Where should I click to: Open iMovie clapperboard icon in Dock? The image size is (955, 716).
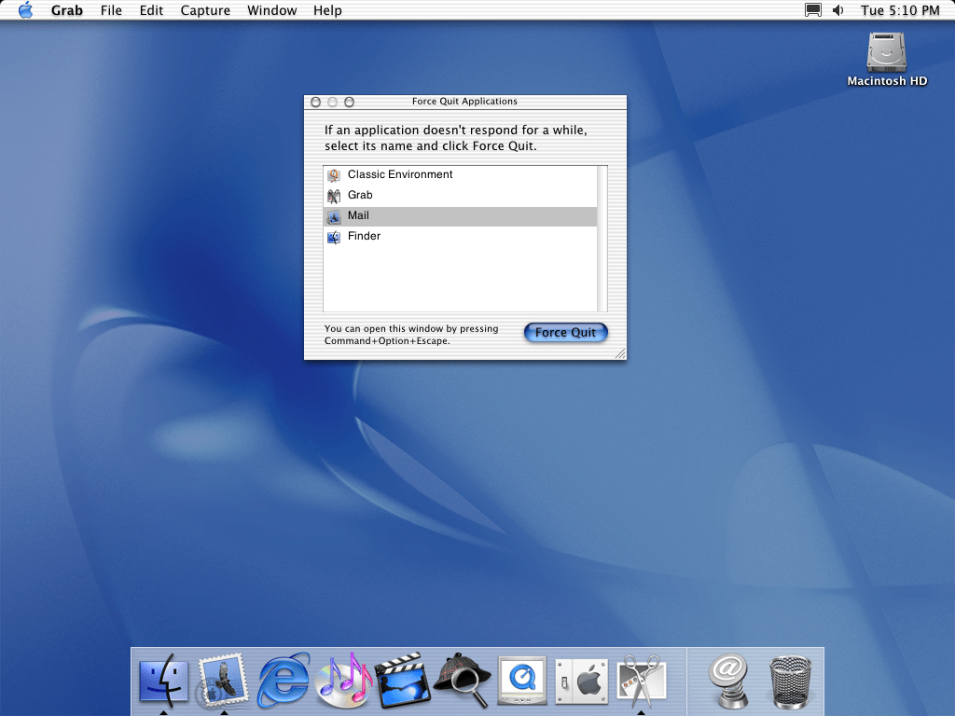point(402,681)
